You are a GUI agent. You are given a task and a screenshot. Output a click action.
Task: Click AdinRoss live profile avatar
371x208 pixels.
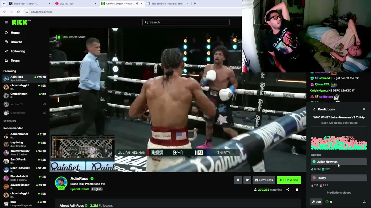pyautogui.click(x=61, y=183)
